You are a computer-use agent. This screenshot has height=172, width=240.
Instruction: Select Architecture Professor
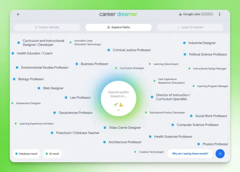click(122, 142)
